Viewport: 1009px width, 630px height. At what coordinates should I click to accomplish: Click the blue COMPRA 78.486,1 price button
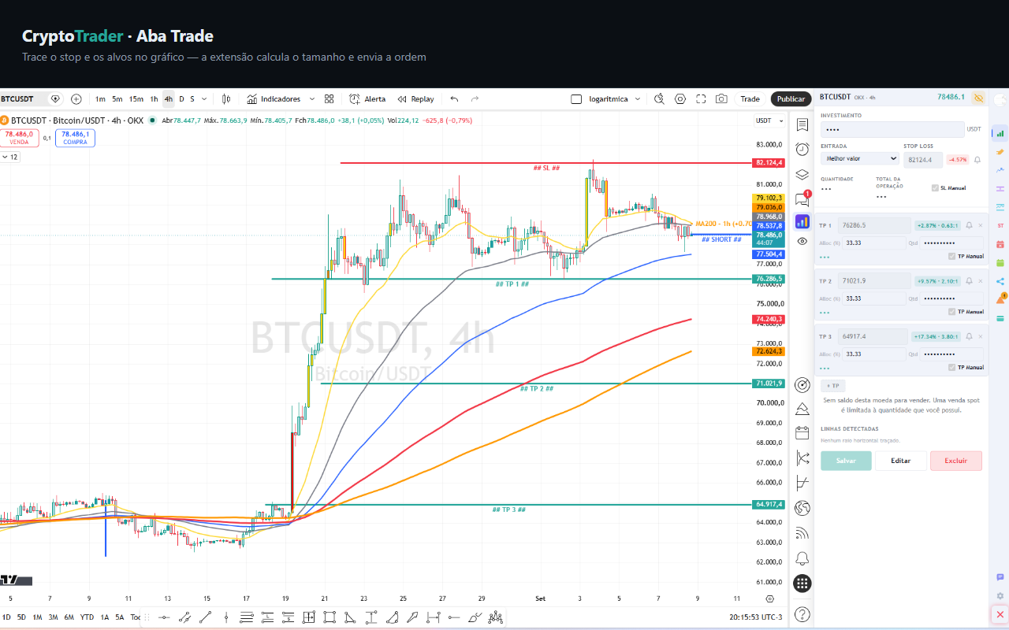pyautogui.click(x=75, y=138)
